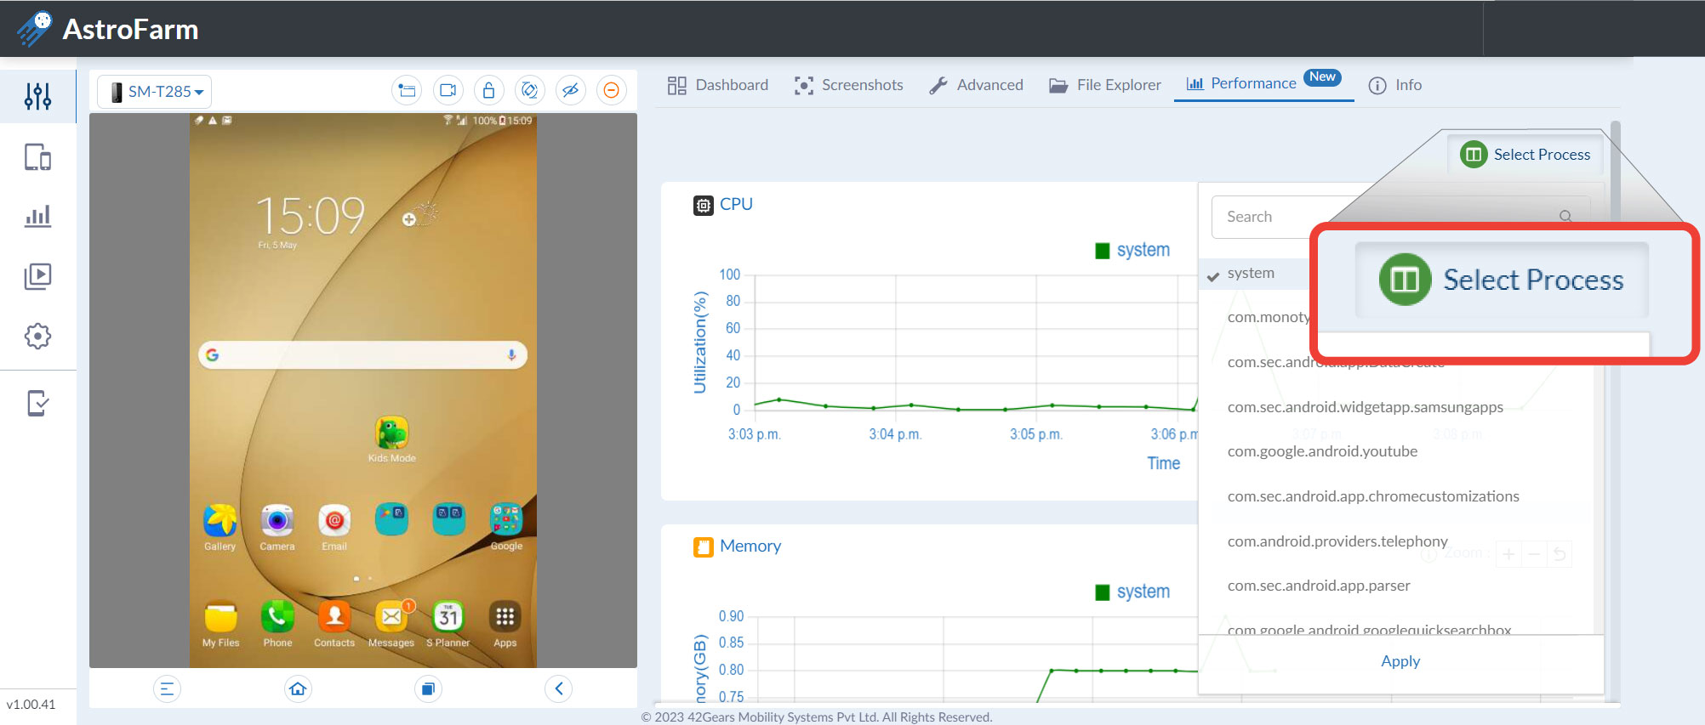Open the device control sliders sidebar icon
Image resolution: width=1705 pixels, height=725 pixels.
point(37,96)
